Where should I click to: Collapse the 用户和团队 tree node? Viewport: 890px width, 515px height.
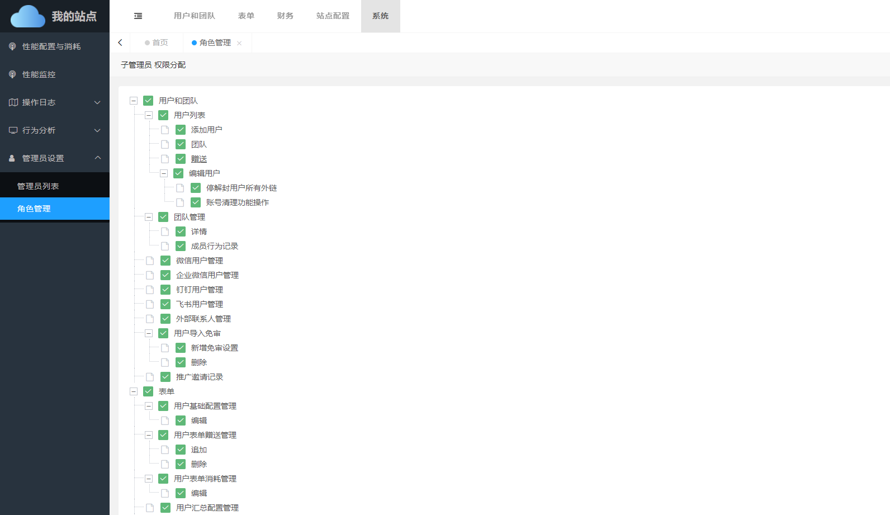(134, 101)
